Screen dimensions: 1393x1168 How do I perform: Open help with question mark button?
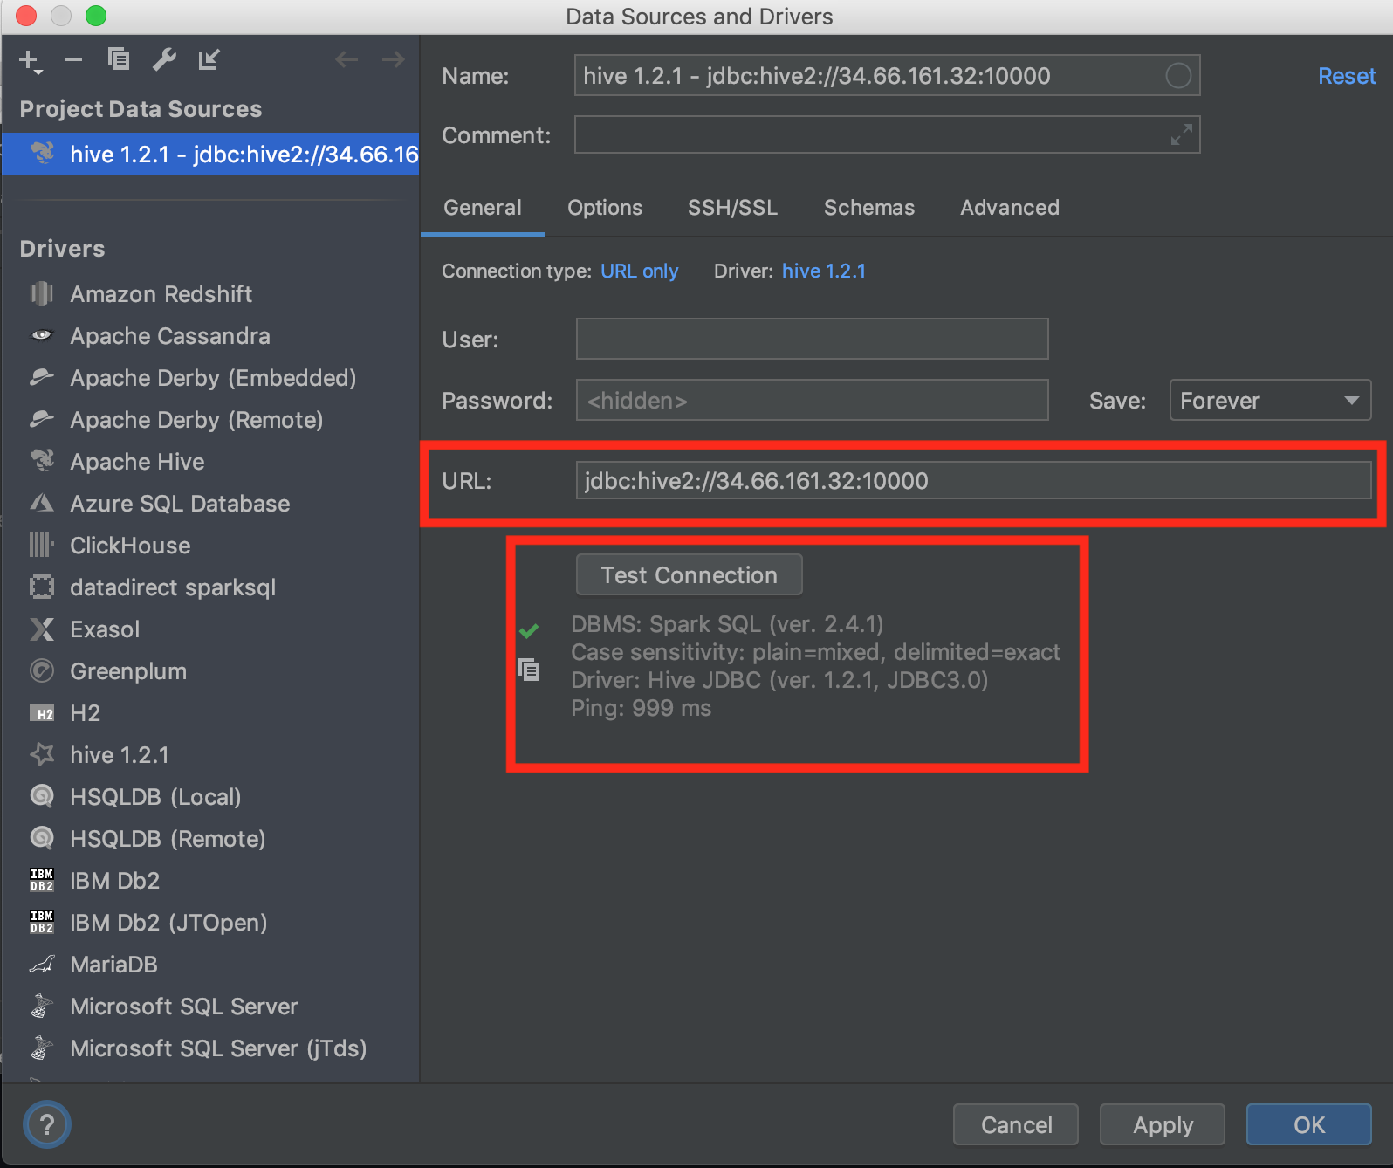[47, 1124]
